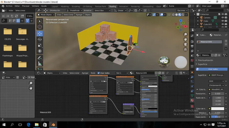This screenshot has width=229, height=128.
Task: Open the GGX distribution dropdown
Action: pos(216,81)
